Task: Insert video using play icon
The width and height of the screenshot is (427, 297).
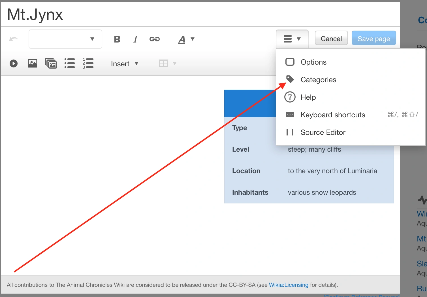Action: pyautogui.click(x=14, y=63)
